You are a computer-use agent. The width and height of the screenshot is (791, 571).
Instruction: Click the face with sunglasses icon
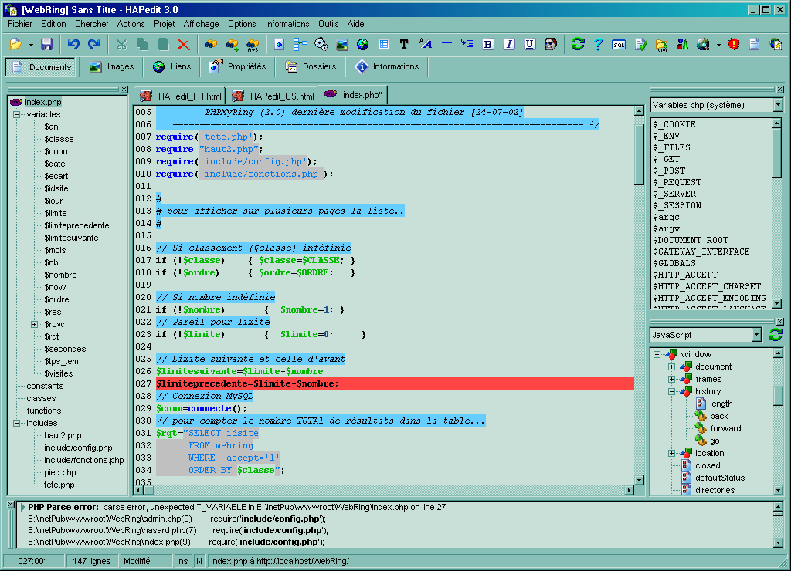550,44
